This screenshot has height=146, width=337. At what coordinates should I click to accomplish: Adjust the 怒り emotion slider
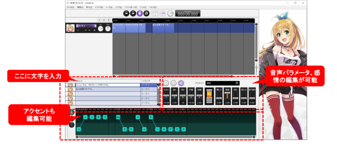click(235, 96)
